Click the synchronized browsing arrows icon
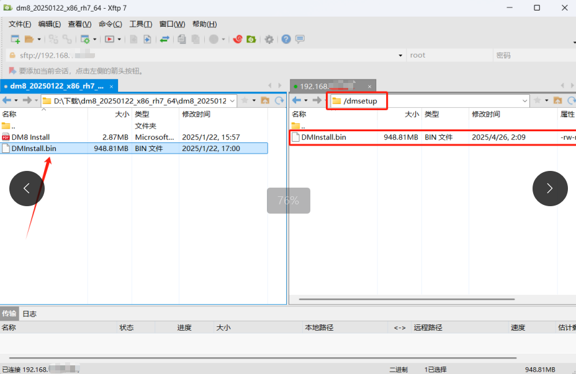 (165, 39)
